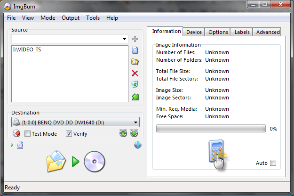The height and width of the screenshot is (196, 294).
Task: Click the calculator icon to calculate image size
Action: pos(217,155)
